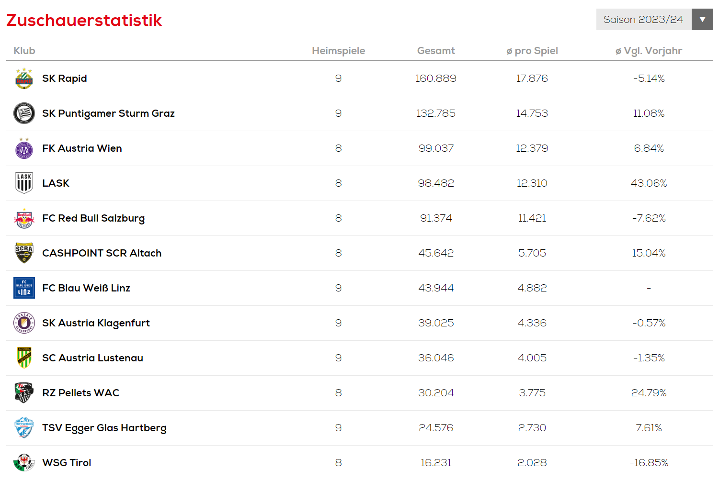The image size is (719, 481).
Task: Select total attendance 16.231
Action: point(436,463)
